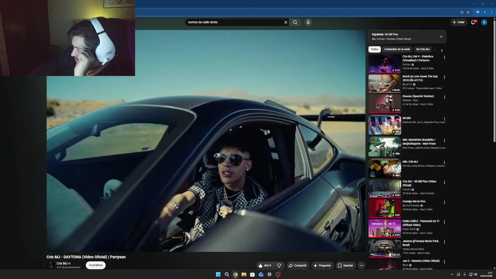The image size is (496, 279).
Task: Select the Contenido de la serie chip
Action: click(x=397, y=49)
